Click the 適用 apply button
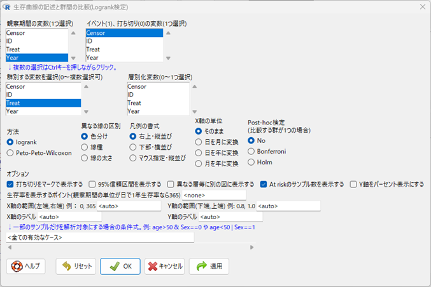The width and height of the screenshot is (431, 287). (209, 266)
